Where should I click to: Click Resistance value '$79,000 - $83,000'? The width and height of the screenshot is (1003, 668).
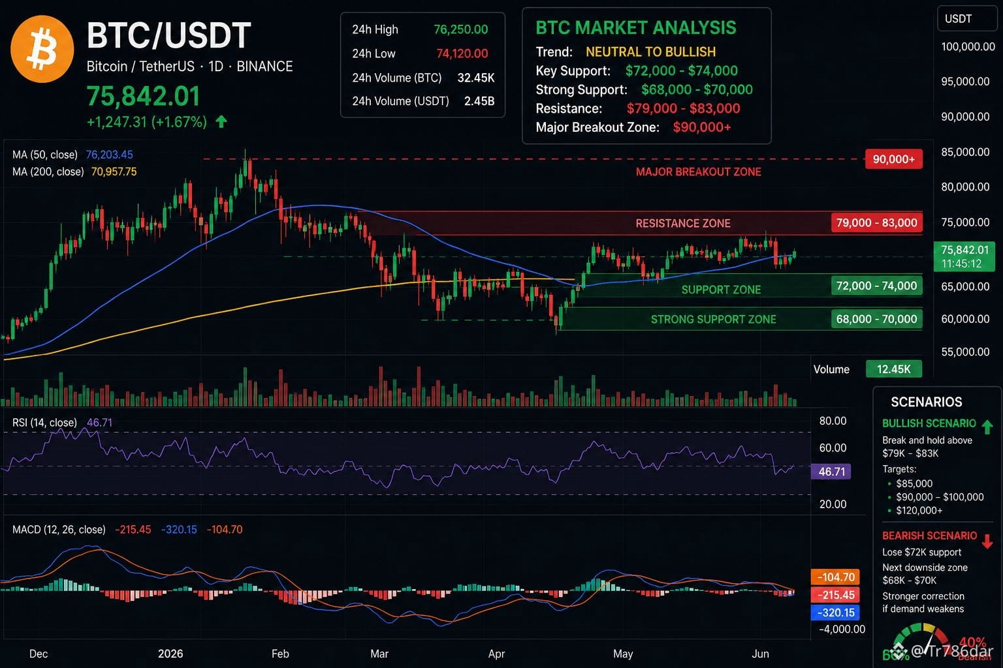pyautogui.click(x=683, y=109)
